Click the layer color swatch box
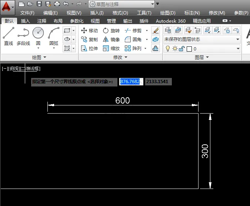 click(x=189, y=49)
